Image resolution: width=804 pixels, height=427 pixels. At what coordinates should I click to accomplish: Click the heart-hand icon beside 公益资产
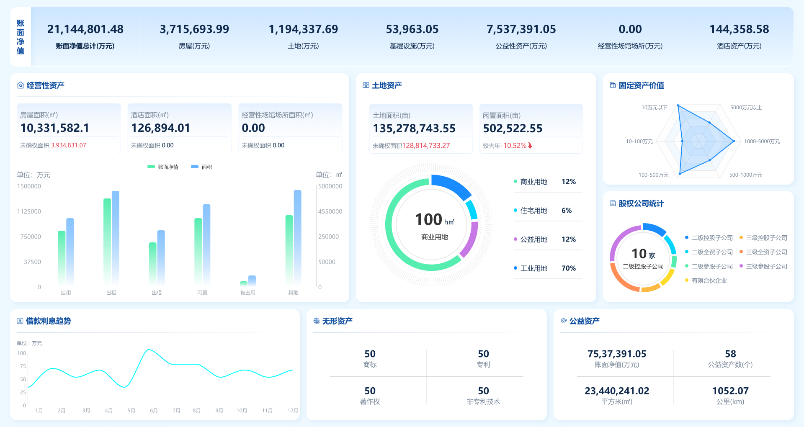tap(564, 321)
